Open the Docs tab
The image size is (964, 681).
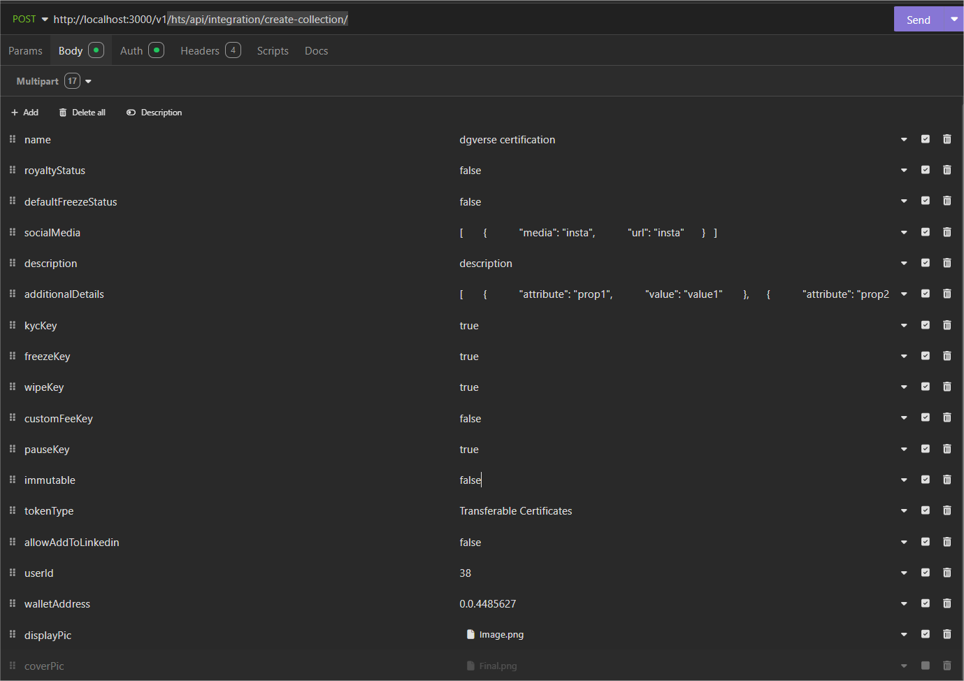(316, 50)
